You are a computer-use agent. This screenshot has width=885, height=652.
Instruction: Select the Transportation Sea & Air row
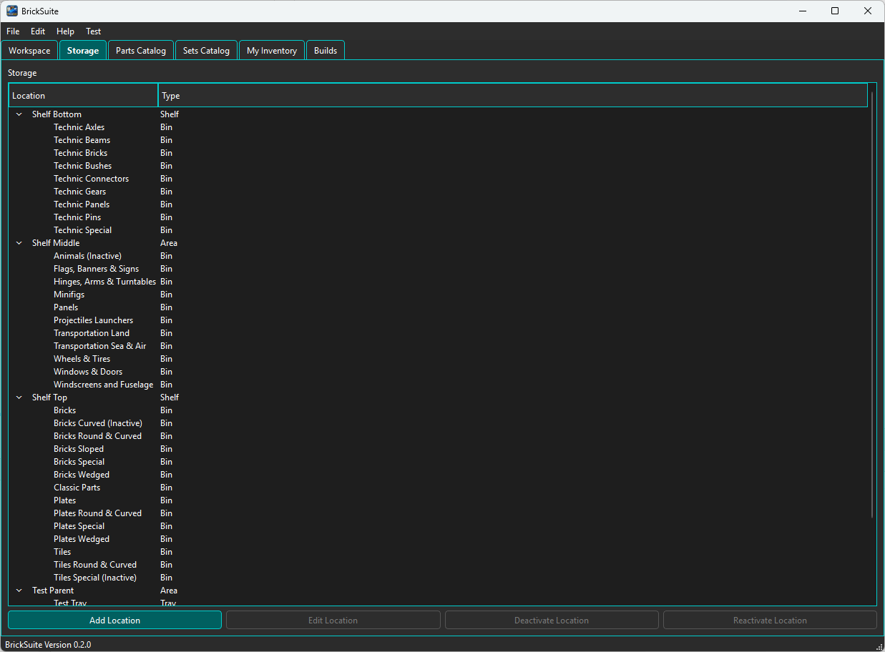(x=439, y=346)
